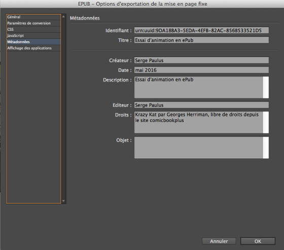Open Affichage des applications section
Viewport: 284px width, 250px height.
(33, 48)
